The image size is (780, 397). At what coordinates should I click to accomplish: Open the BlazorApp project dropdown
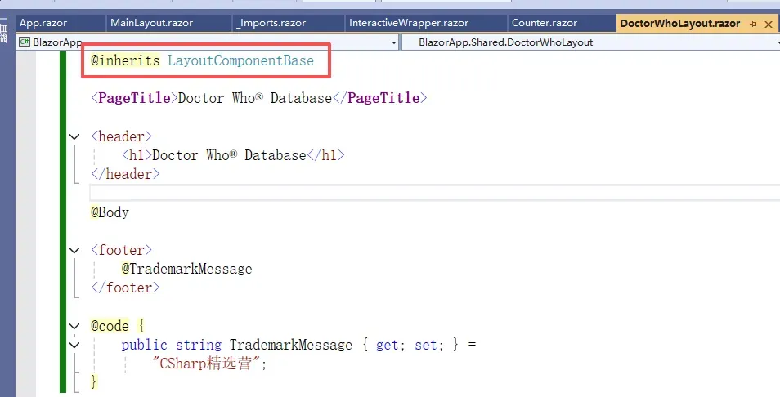click(394, 42)
